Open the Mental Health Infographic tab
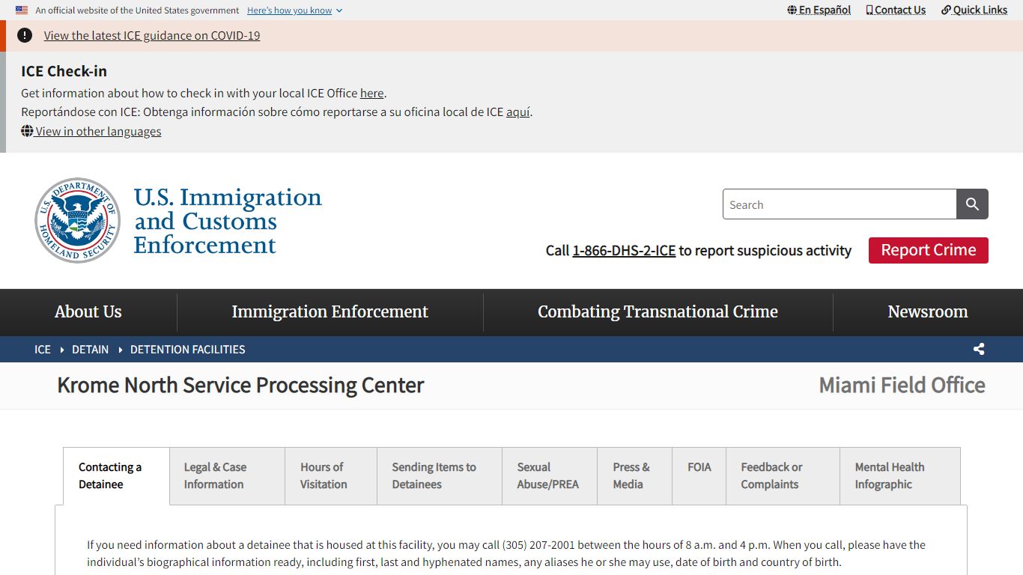The height and width of the screenshot is (575, 1023). 899,475
